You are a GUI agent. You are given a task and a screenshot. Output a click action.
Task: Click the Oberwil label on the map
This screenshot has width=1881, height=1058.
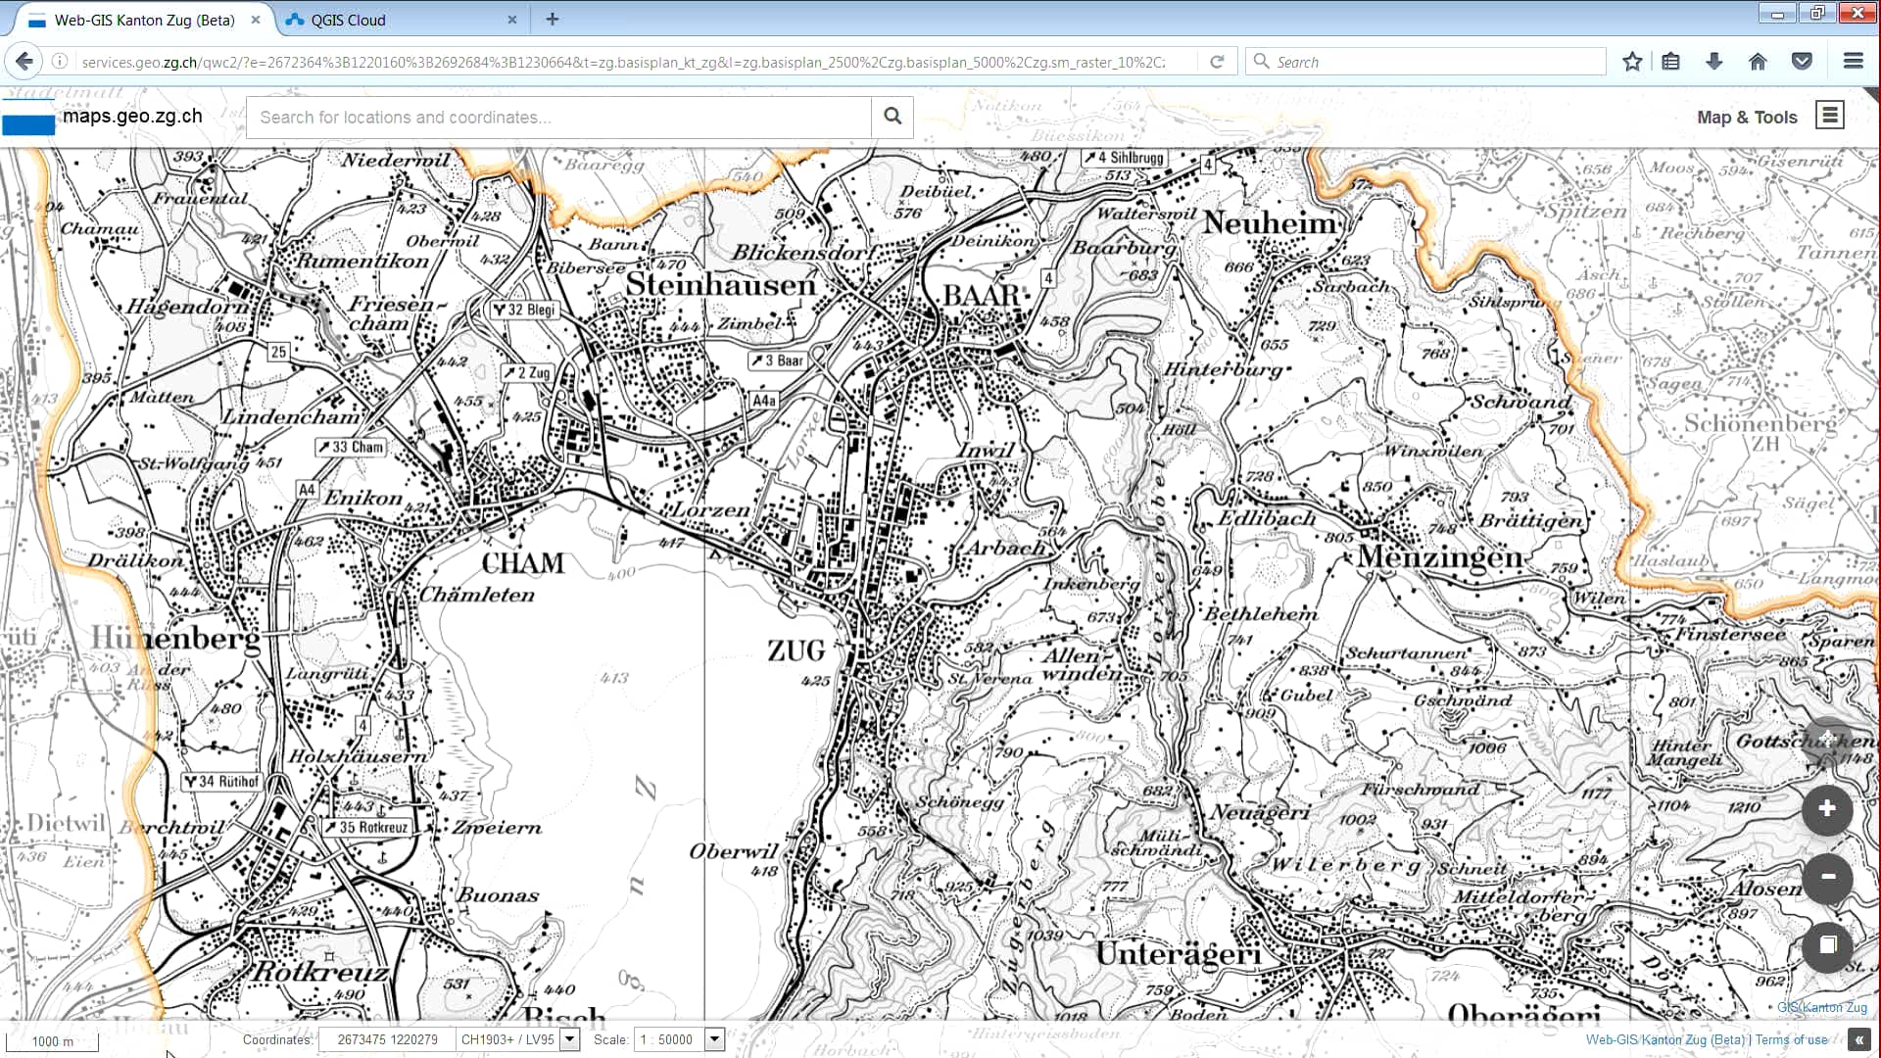(733, 851)
